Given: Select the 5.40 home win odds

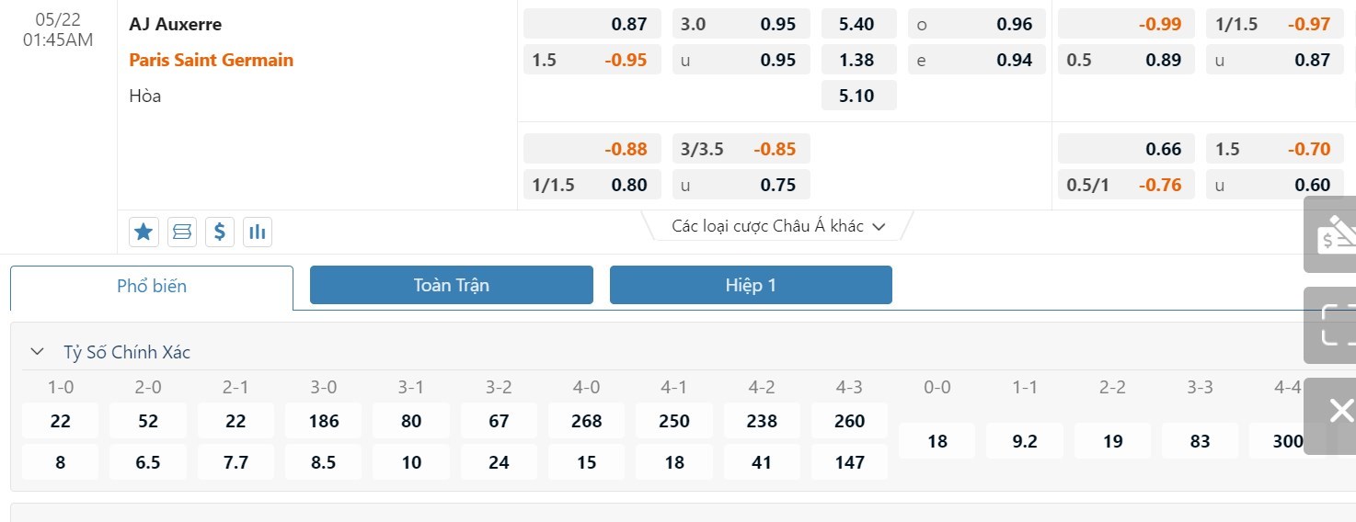Looking at the screenshot, I should (x=858, y=24).
